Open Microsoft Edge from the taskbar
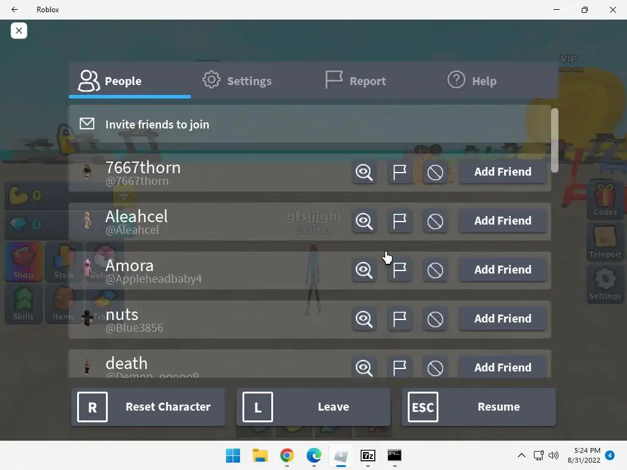The image size is (627, 470). pyautogui.click(x=314, y=455)
